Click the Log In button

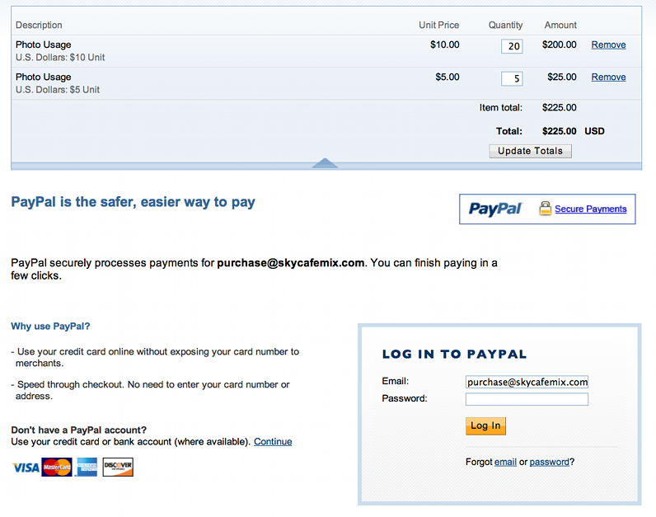point(485,425)
